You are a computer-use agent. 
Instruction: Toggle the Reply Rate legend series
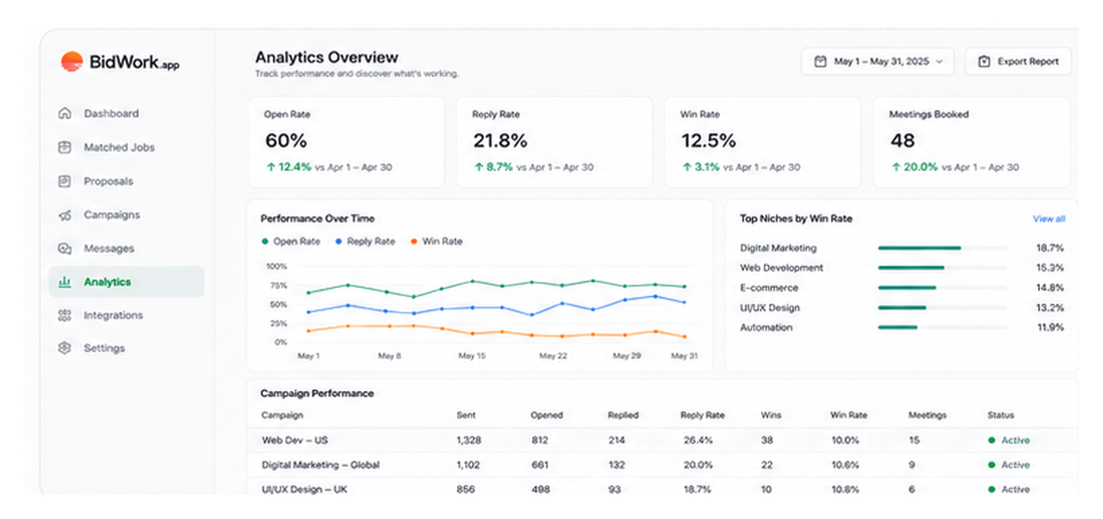point(365,241)
